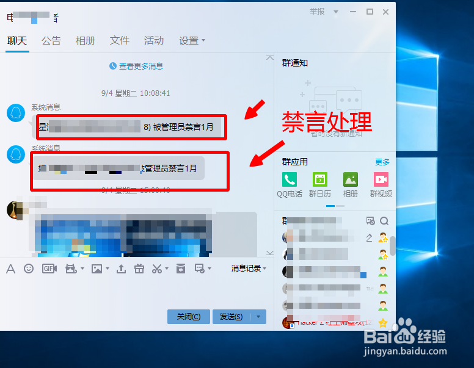The image size is (474, 368).
Task: Expand options arrow after red packet icon
Action: click(210, 269)
